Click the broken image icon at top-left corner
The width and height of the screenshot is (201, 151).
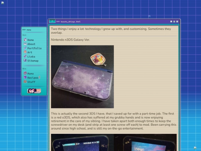click(x=3, y=3)
